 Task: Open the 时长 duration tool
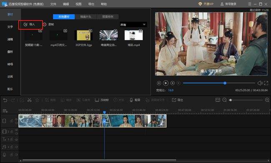click(x=119, y=100)
